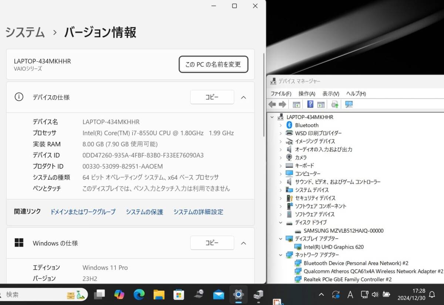Click the Forward arrow in Device Manager toolbar

click(x=282, y=104)
